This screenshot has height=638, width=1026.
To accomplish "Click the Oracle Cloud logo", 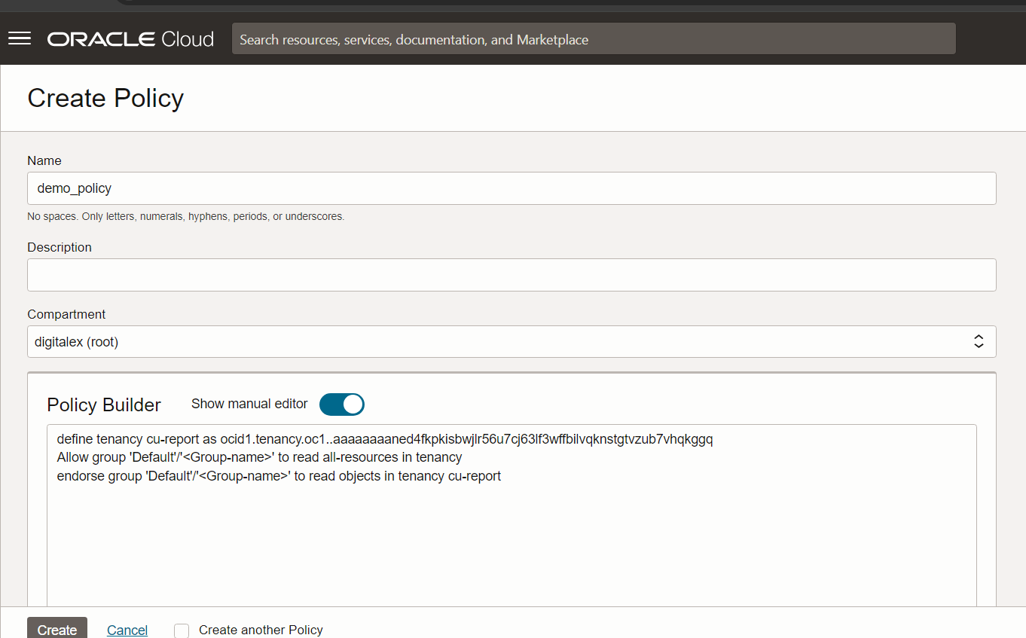I will click(x=130, y=39).
